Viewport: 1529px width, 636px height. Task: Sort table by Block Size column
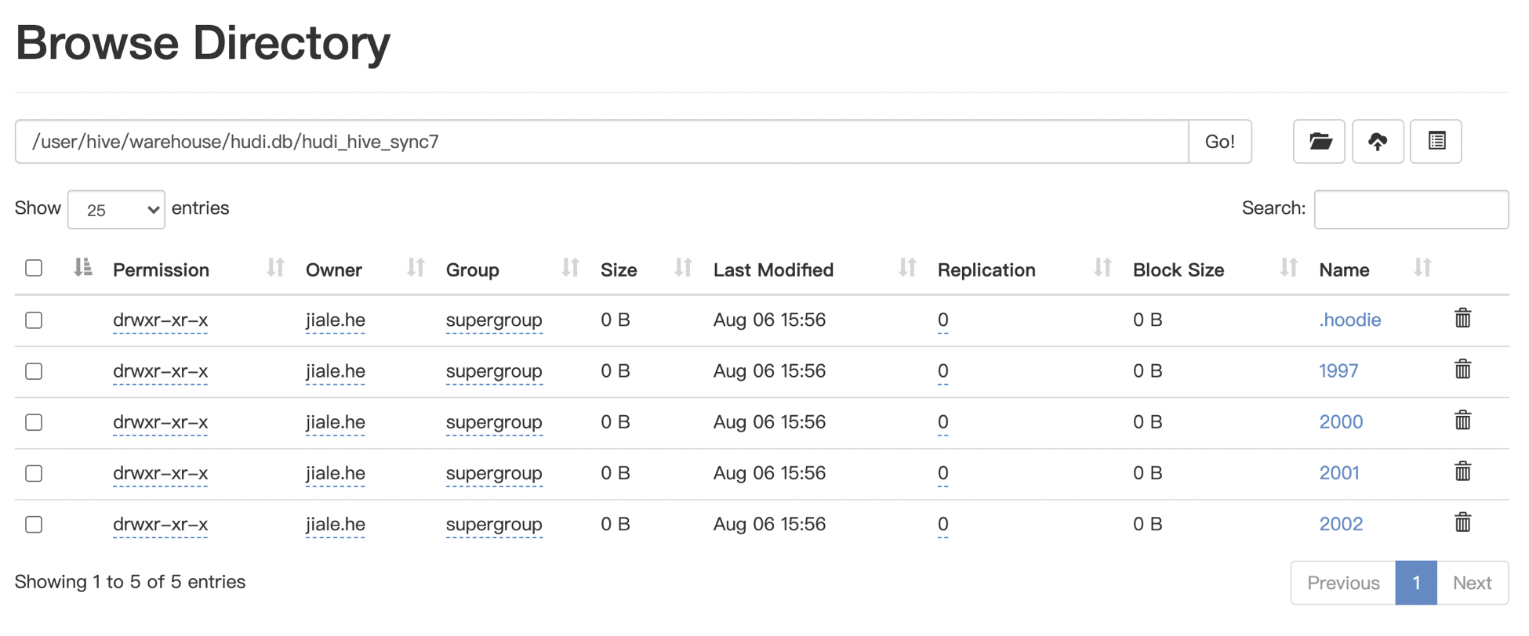(1288, 268)
